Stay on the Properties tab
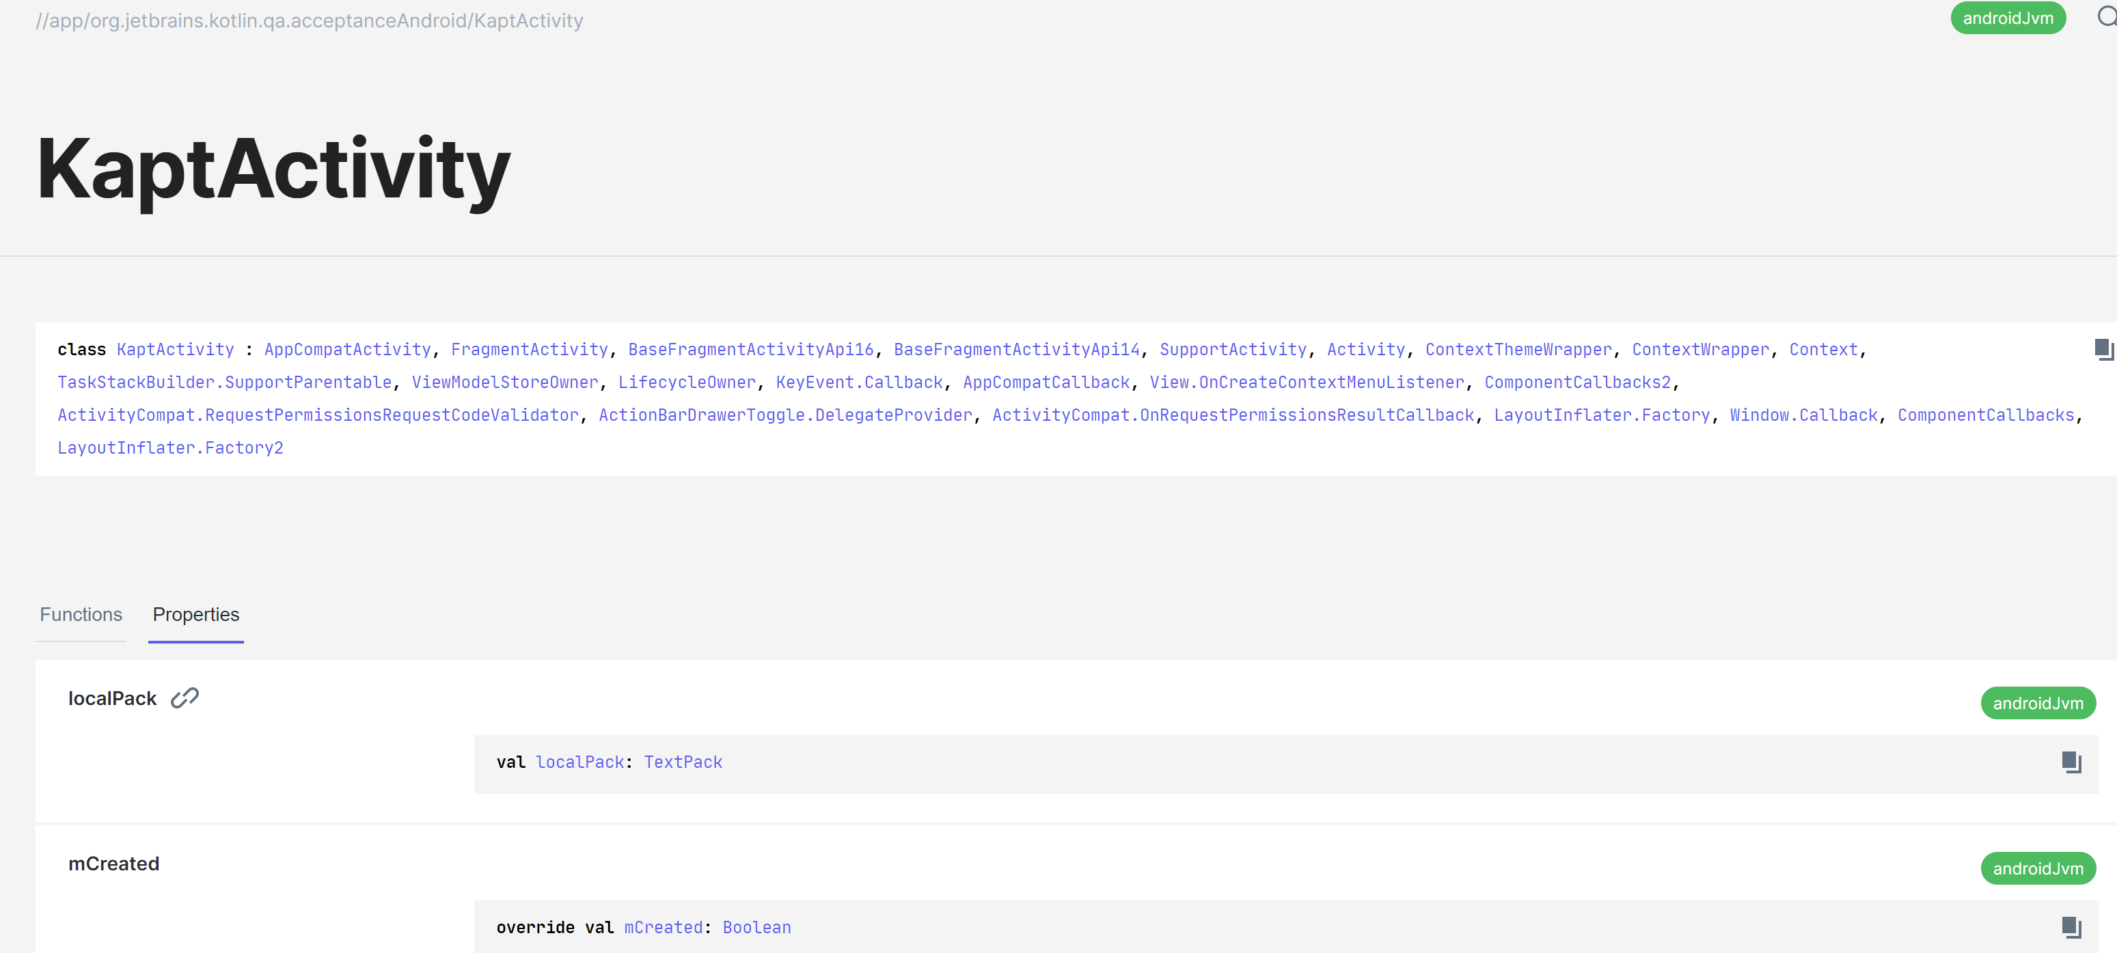The height and width of the screenshot is (953, 2117). 195,613
